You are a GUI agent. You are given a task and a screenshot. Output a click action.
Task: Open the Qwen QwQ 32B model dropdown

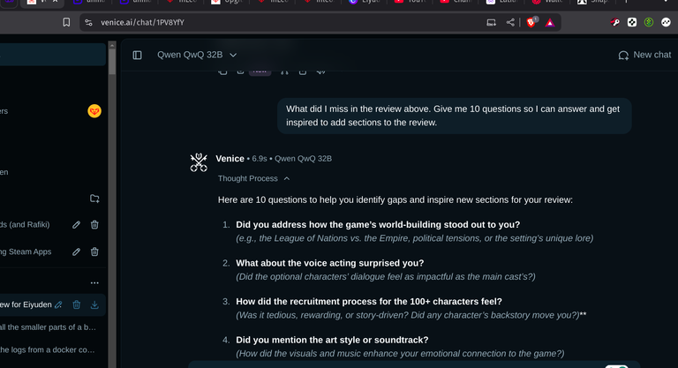[197, 55]
